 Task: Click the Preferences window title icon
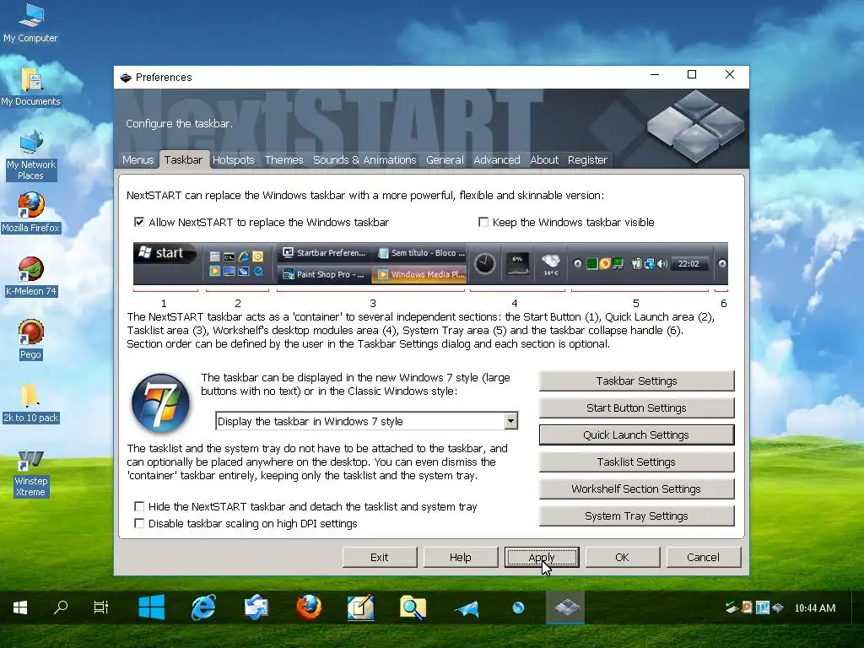[x=126, y=77]
